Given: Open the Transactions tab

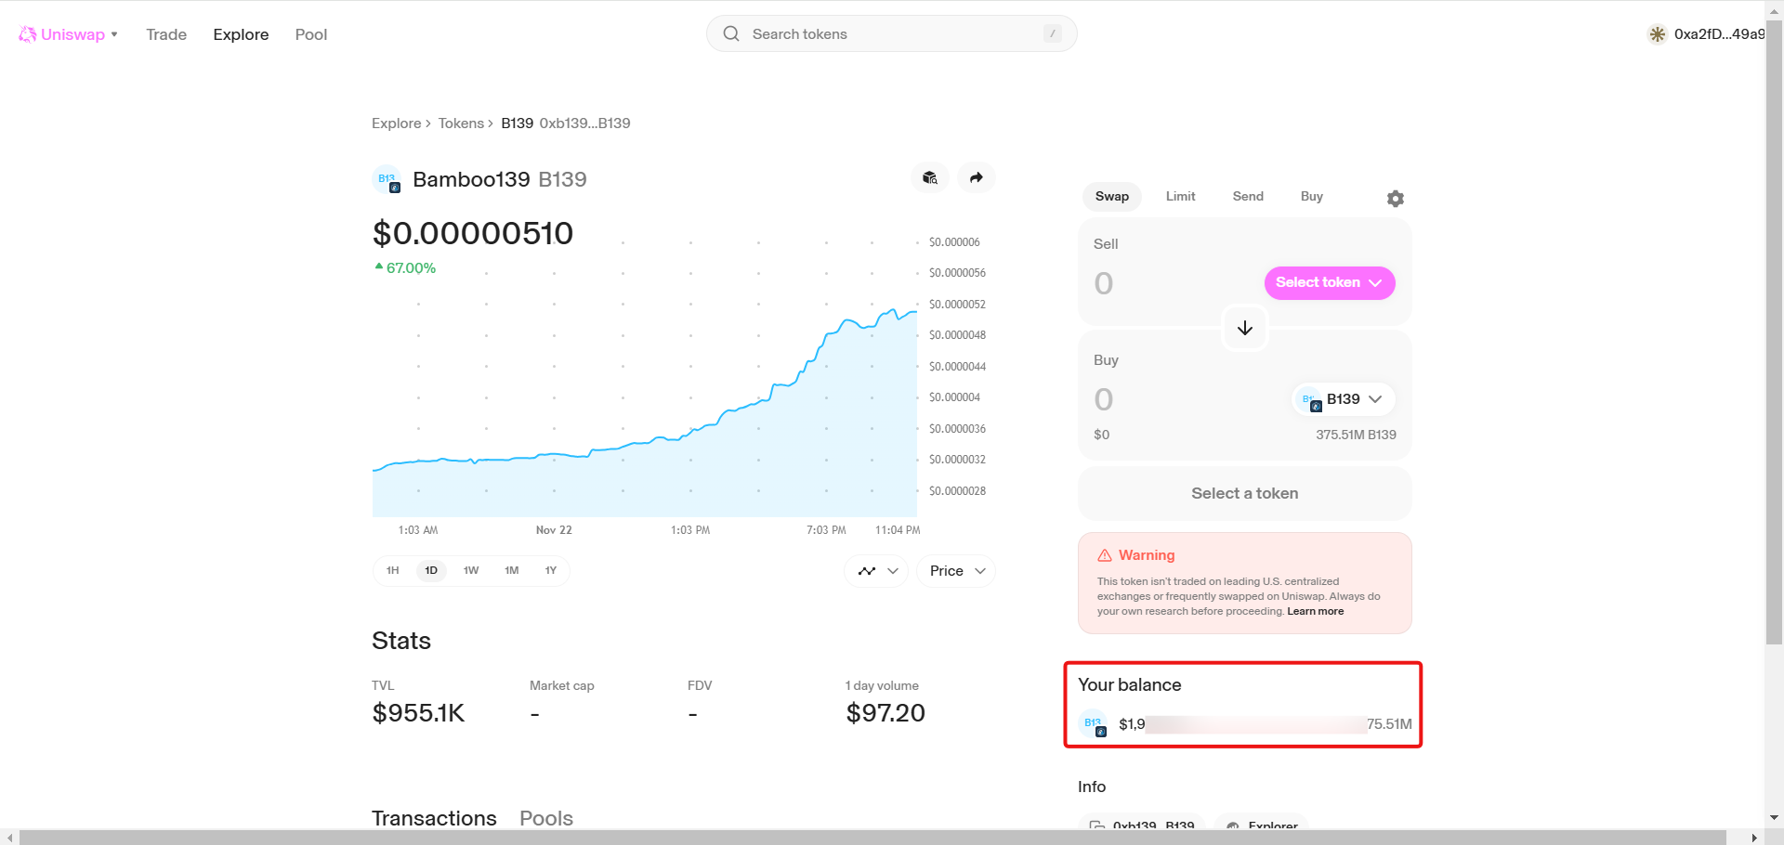Looking at the screenshot, I should pyautogui.click(x=434, y=818).
